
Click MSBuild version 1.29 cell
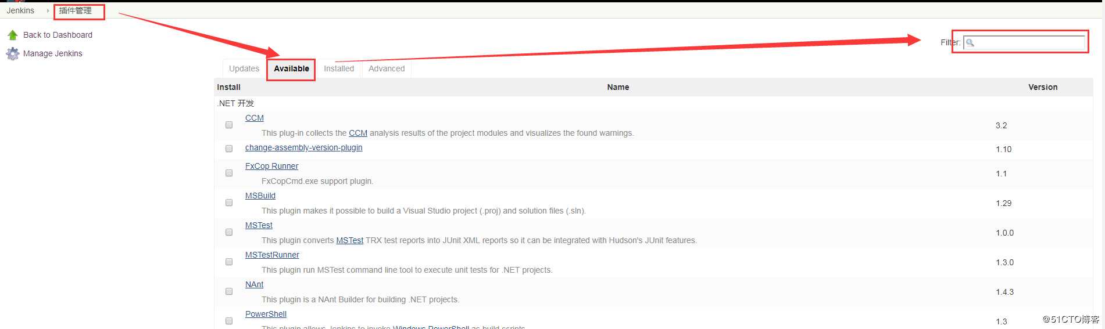click(1003, 203)
